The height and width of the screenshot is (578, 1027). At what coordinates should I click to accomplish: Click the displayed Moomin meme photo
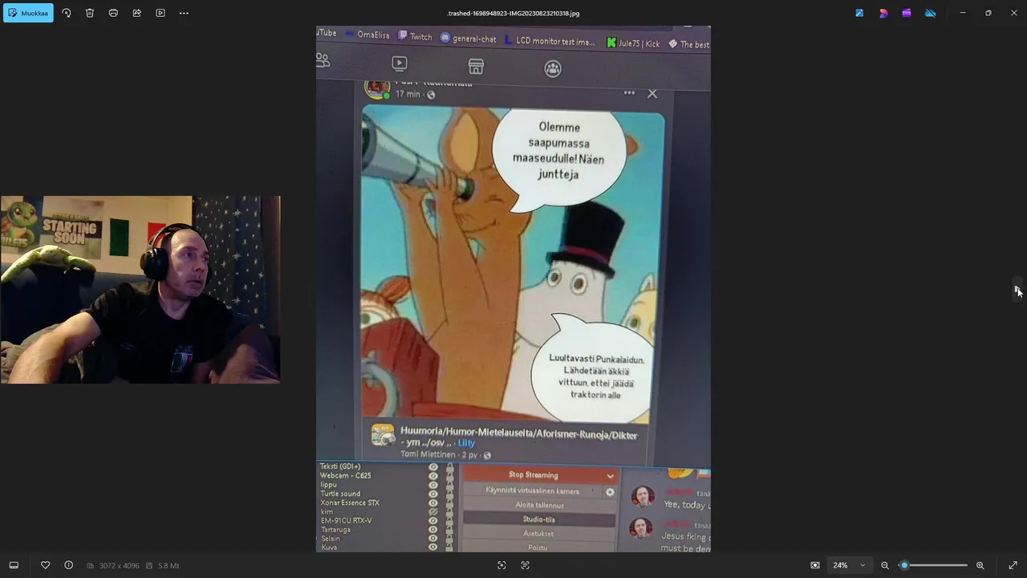(513, 289)
